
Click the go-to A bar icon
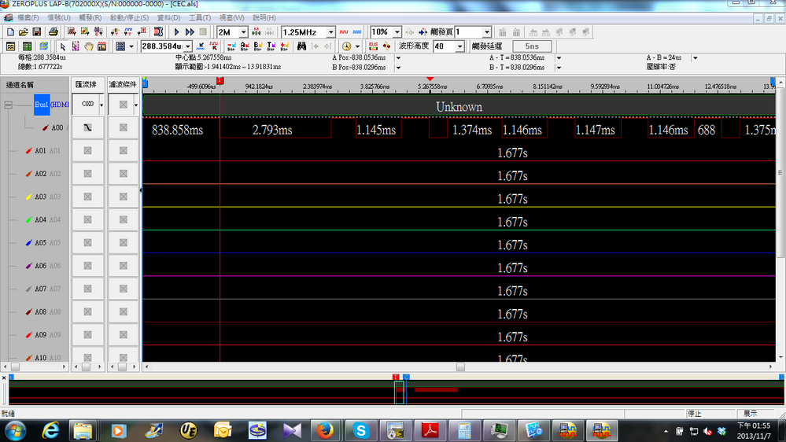click(x=245, y=46)
